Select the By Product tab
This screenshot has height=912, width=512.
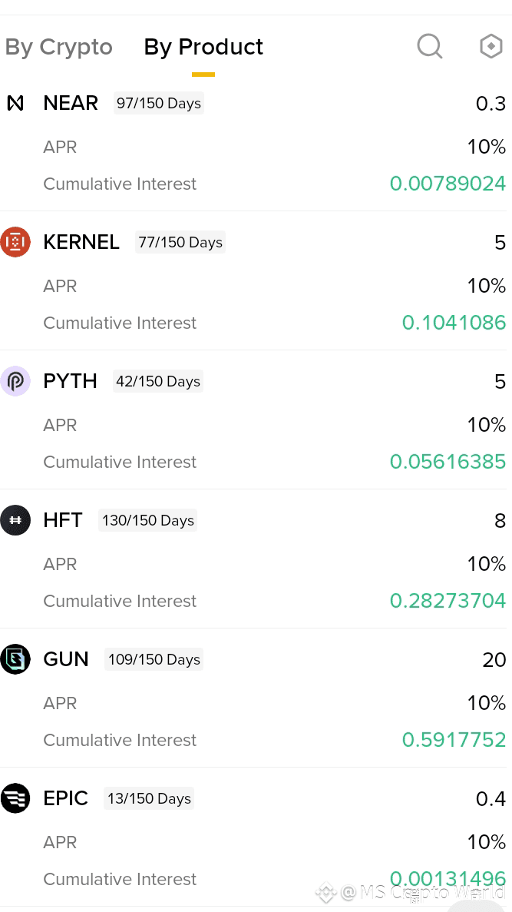pyautogui.click(x=203, y=46)
